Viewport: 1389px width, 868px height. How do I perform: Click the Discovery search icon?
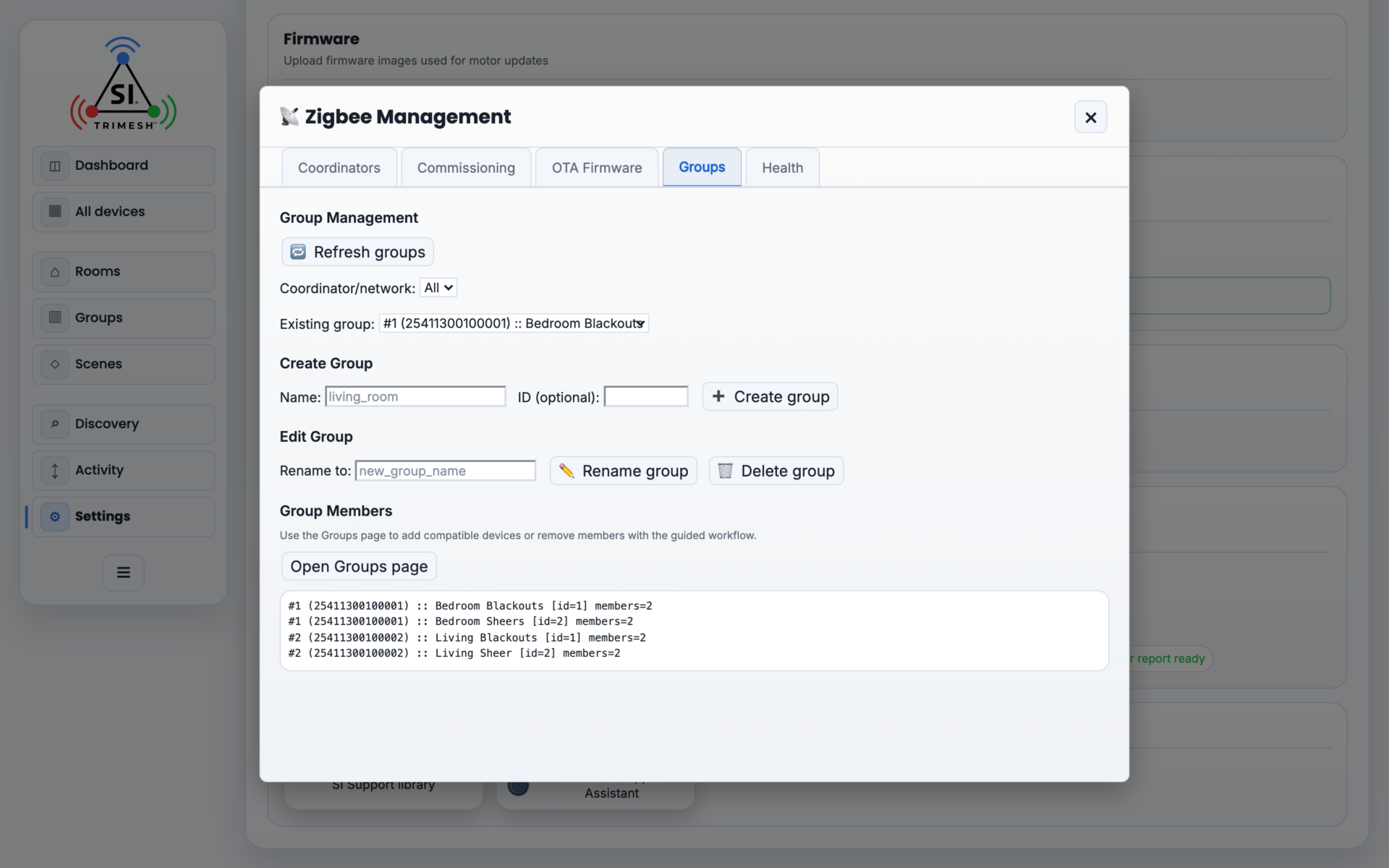click(55, 424)
